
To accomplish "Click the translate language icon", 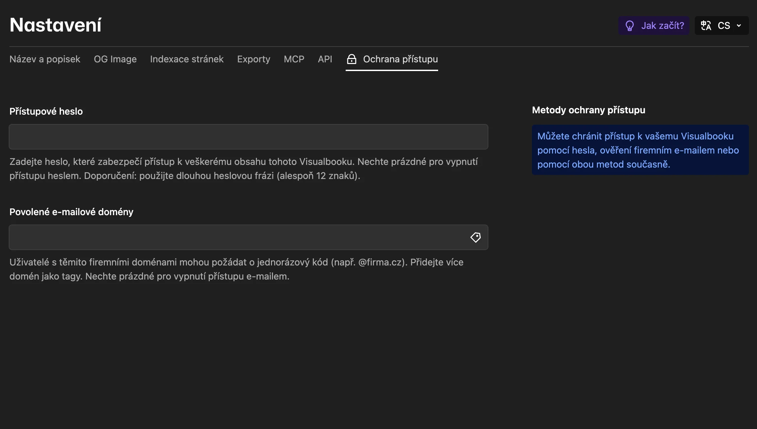I will (x=706, y=26).
